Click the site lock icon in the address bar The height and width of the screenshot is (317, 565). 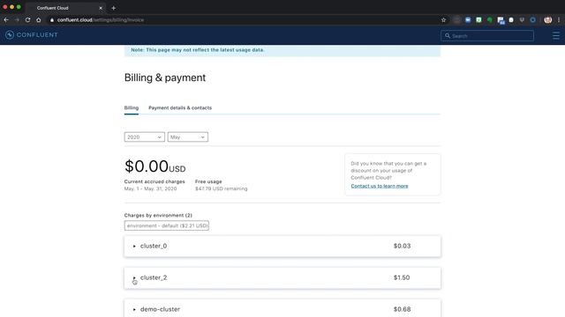[x=52, y=20]
